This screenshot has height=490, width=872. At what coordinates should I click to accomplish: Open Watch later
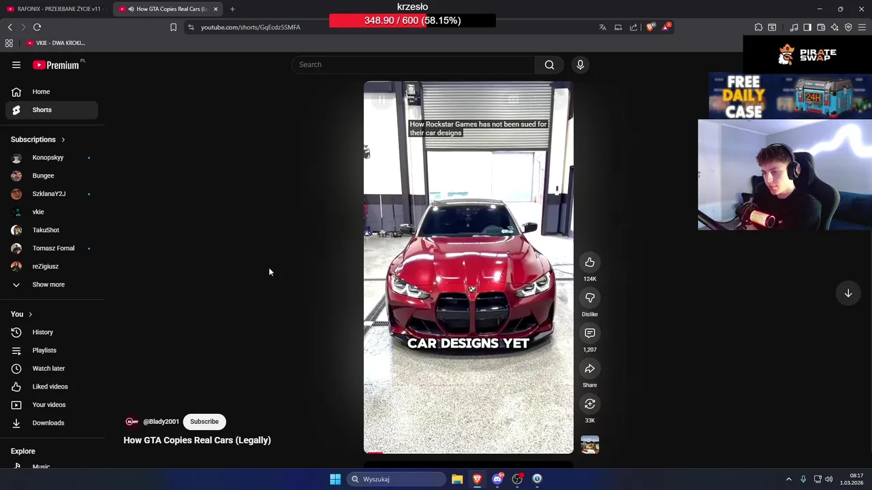(x=52, y=368)
